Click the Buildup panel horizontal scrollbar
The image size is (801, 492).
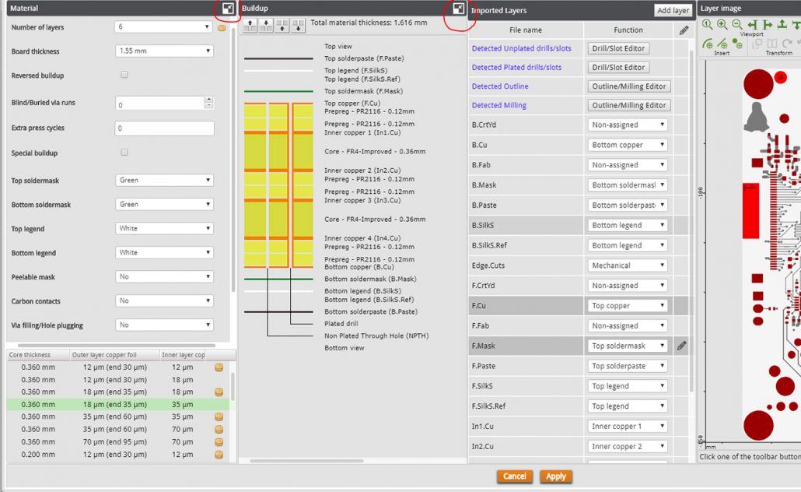306,461
